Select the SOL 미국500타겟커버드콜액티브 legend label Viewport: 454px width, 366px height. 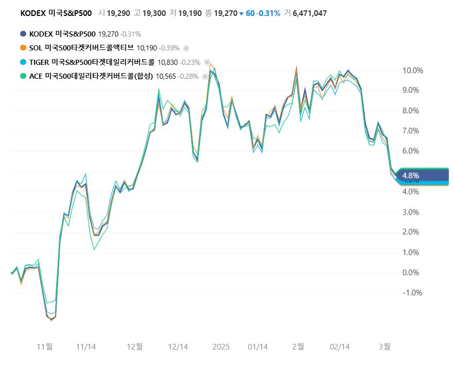click(81, 48)
